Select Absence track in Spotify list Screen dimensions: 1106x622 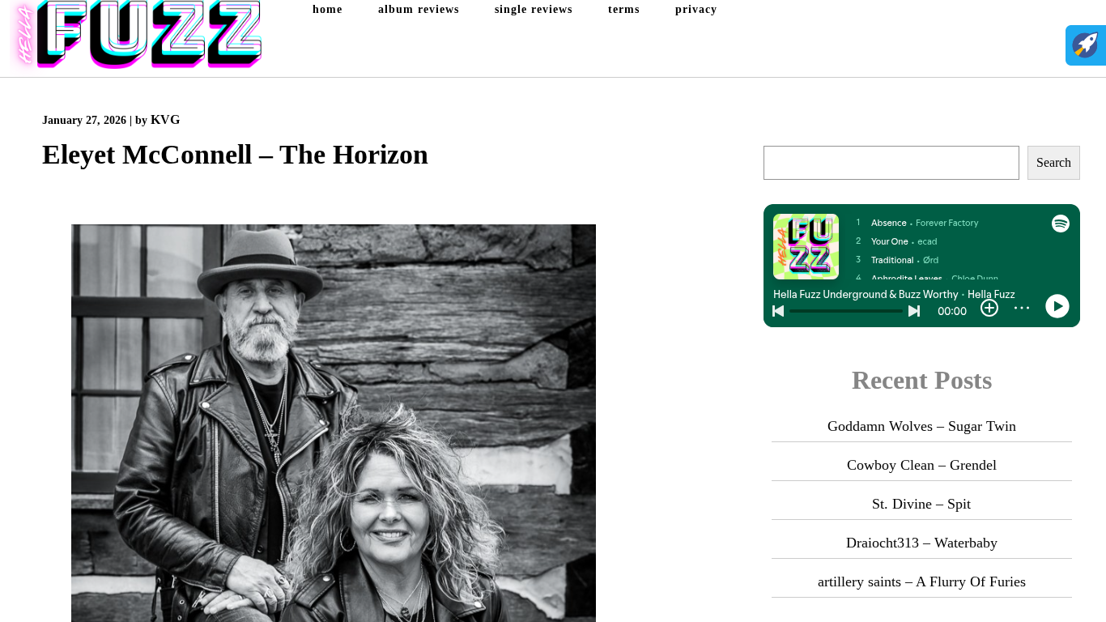tap(888, 223)
